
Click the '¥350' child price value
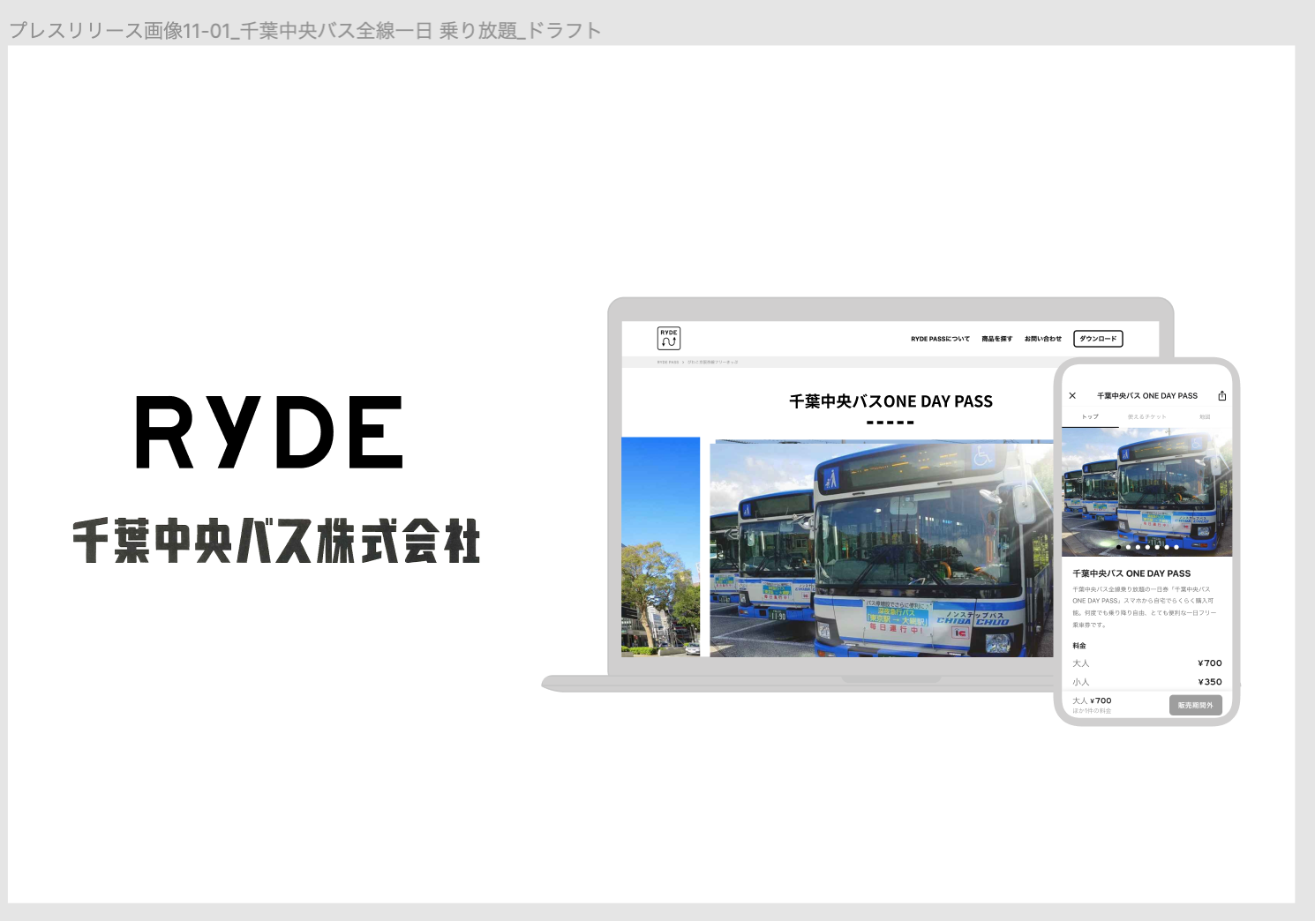click(x=1210, y=682)
